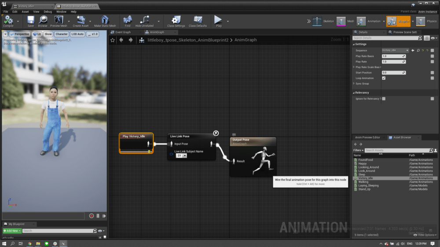Toggle Loop Animation checkbox
Viewport: 440px width, 247px height.
coord(384,78)
